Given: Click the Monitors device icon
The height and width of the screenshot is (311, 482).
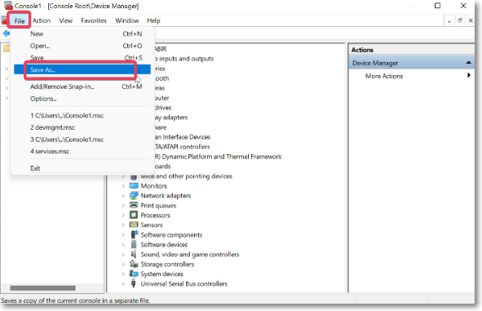Looking at the screenshot, I should click(134, 186).
